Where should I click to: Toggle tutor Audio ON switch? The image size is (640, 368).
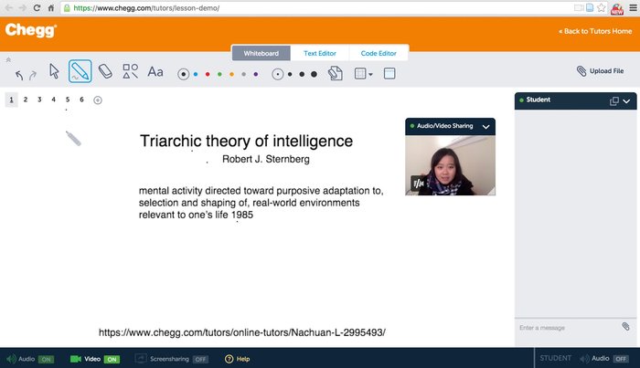point(46,360)
